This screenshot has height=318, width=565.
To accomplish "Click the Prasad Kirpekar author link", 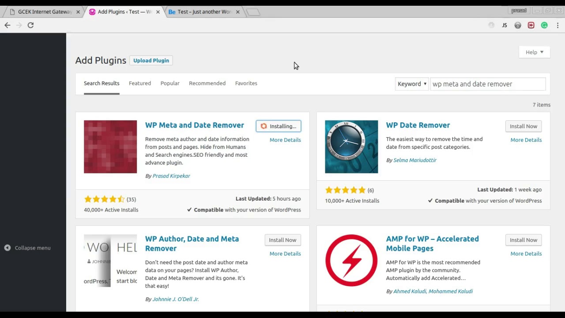I will click(171, 176).
